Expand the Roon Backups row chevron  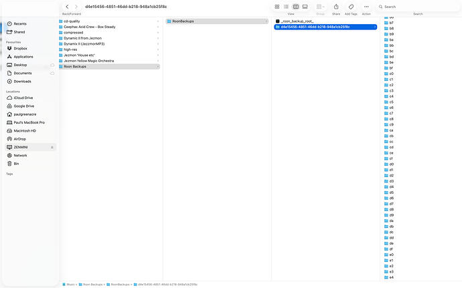coord(158,66)
